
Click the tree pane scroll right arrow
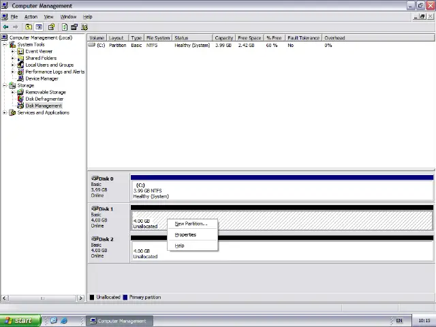(x=80, y=298)
